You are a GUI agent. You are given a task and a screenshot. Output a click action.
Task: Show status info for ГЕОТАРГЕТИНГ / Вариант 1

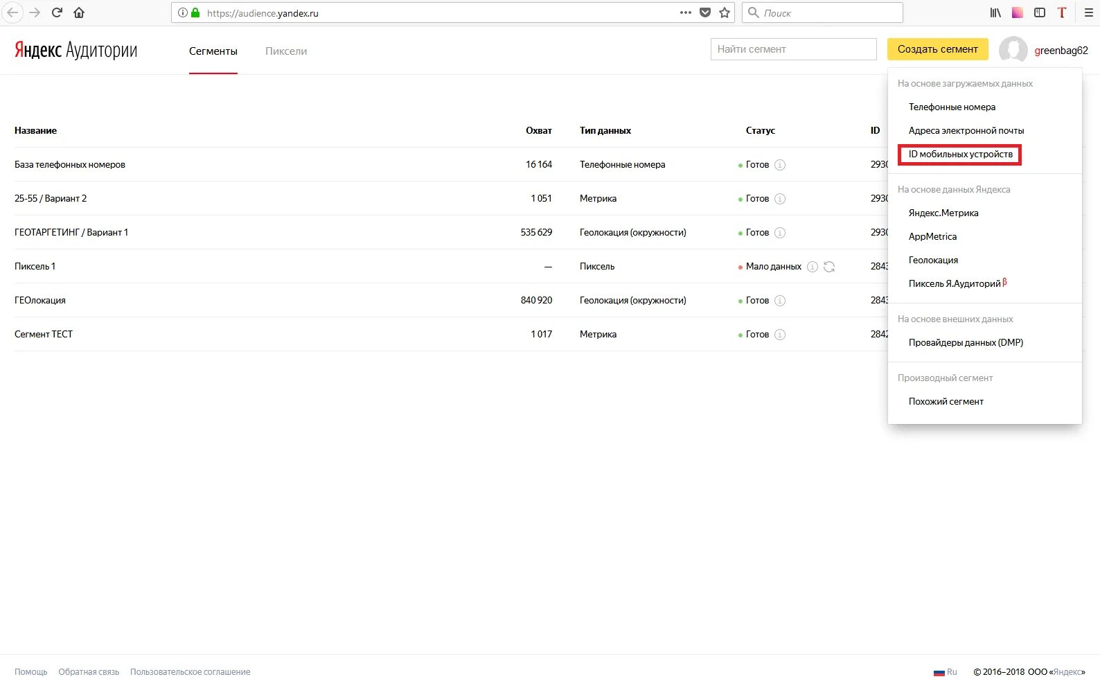[x=780, y=233]
